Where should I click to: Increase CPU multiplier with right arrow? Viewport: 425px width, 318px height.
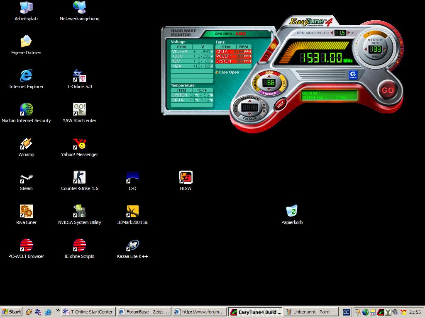tap(349, 33)
